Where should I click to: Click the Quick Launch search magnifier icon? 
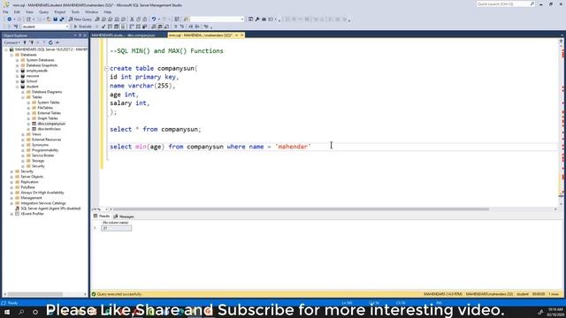532,4
